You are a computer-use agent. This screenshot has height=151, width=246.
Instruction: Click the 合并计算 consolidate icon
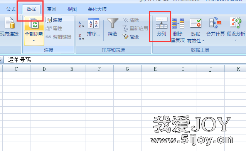tap(215, 23)
